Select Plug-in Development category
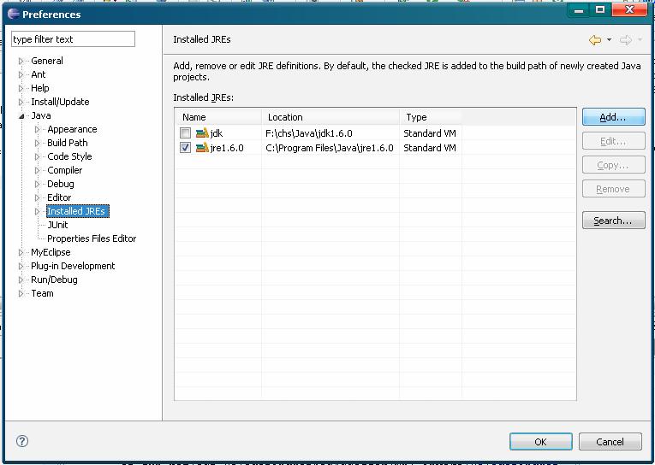The width and height of the screenshot is (655, 465). [73, 266]
